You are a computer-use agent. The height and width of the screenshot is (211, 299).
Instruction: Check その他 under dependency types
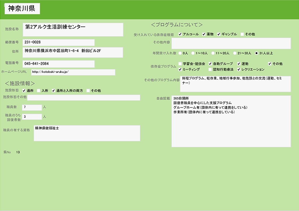point(242,34)
